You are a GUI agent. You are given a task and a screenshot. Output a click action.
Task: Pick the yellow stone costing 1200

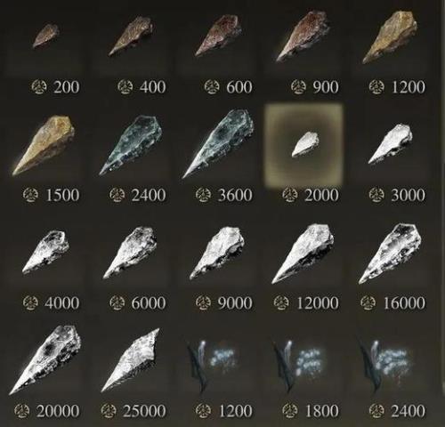click(x=390, y=37)
